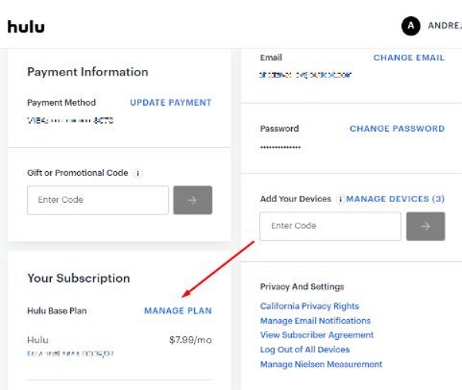Open the Andrea profile menu
462x390 pixels.
click(x=444, y=25)
